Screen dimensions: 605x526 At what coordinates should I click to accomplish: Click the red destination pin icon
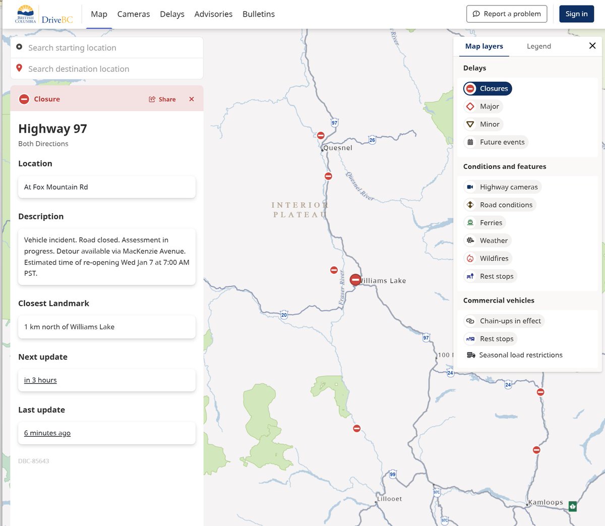coord(19,68)
